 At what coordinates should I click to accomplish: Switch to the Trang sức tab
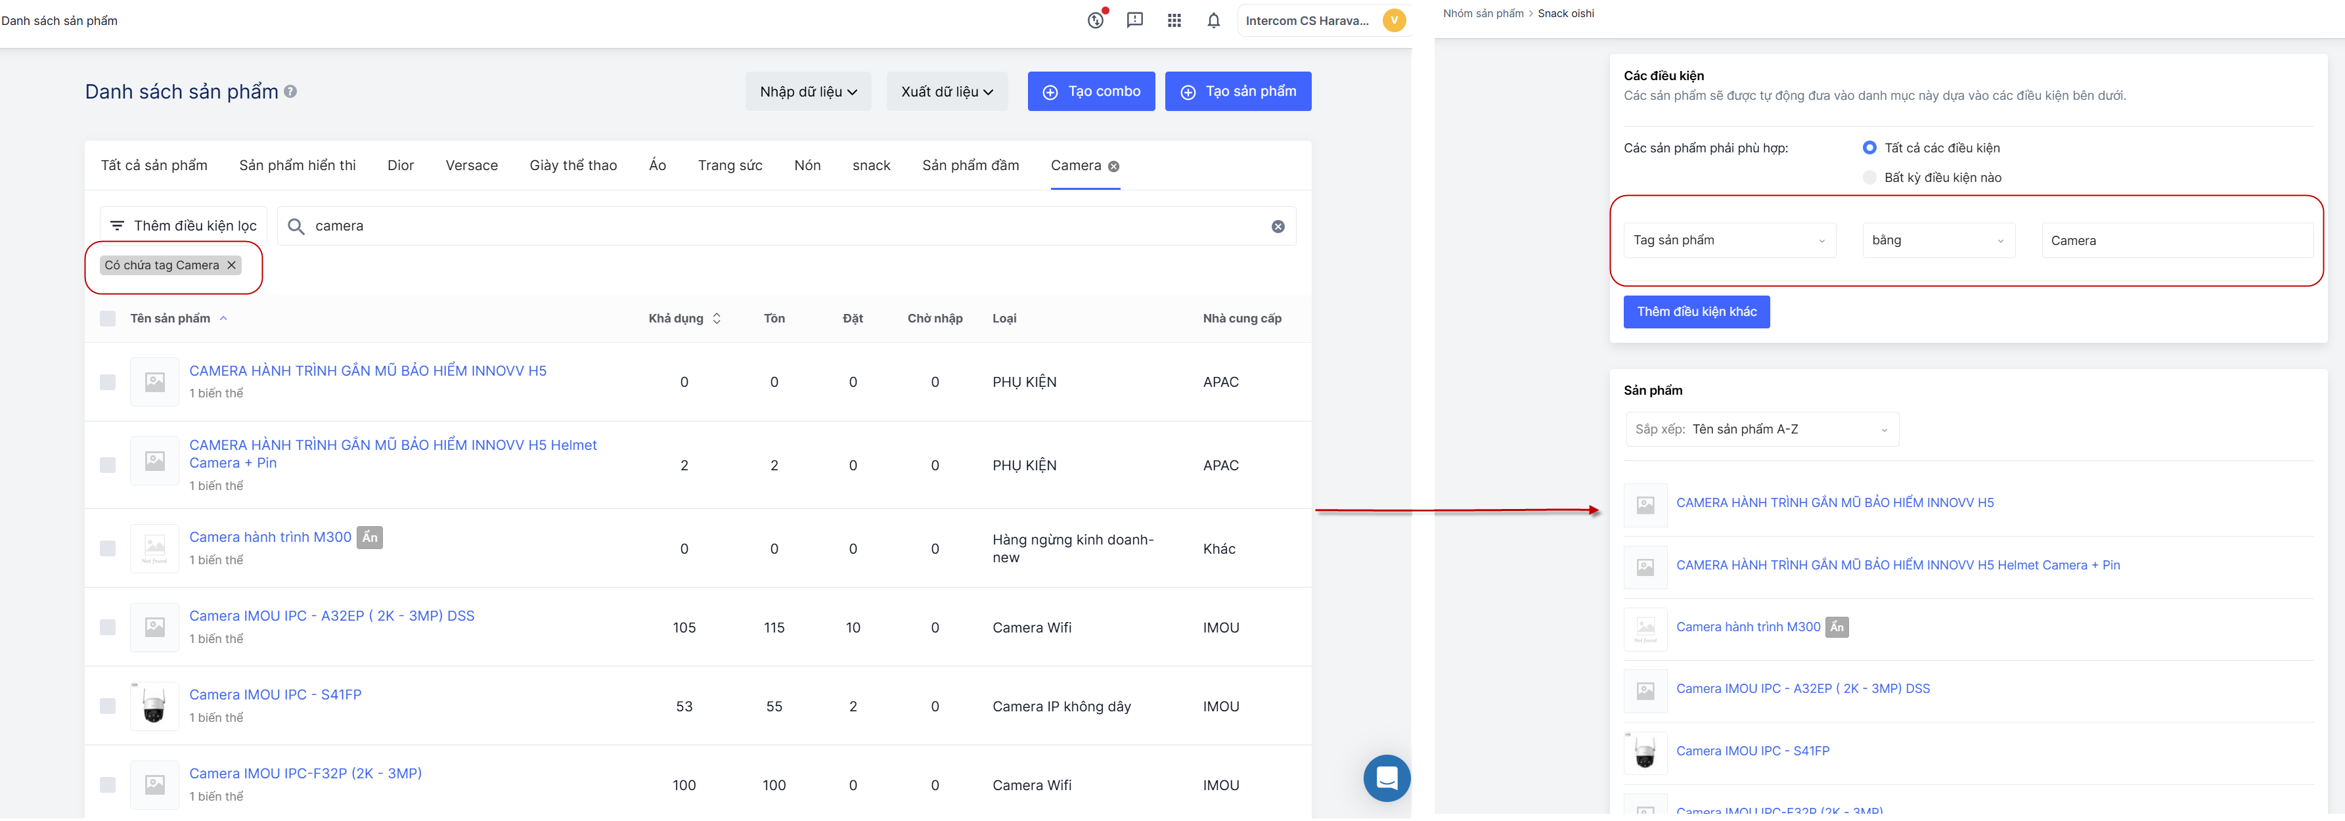pos(729,166)
